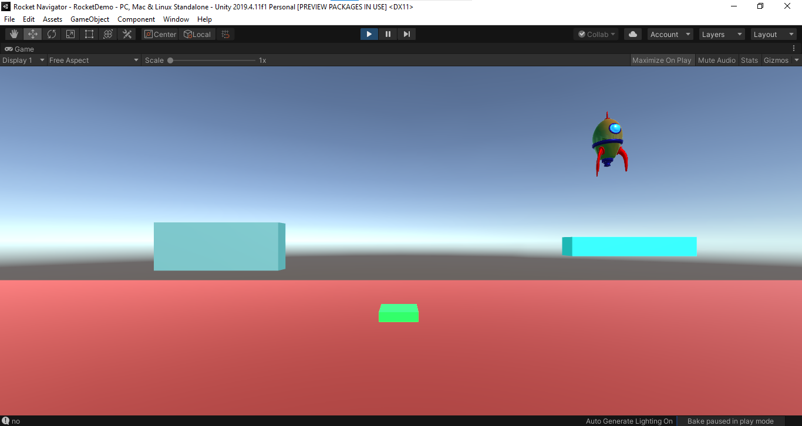Open the GameObject menu
This screenshot has width=802, height=426.
point(90,19)
